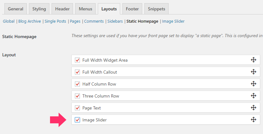Viewport: 263px width, 134px height.
Task: Toggle the Page Text checkbox
Action: coord(77,108)
